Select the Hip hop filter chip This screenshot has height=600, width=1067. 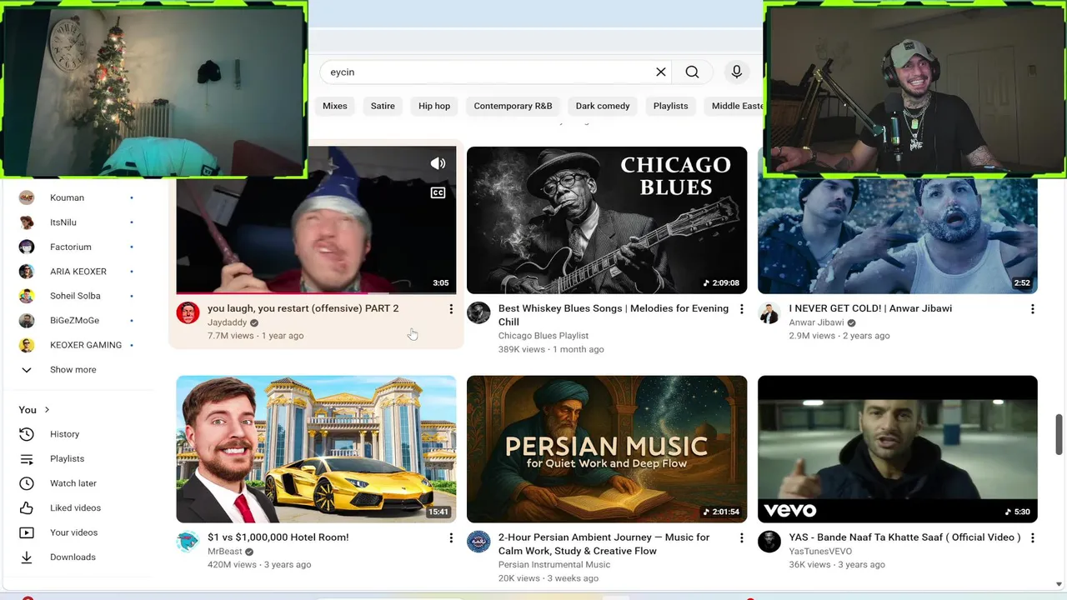434,106
